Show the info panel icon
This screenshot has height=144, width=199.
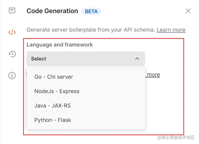[x=12, y=76]
